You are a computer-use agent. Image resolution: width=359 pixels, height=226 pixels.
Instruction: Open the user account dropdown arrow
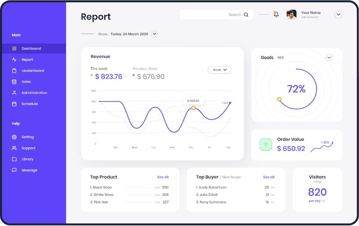[x=338, y=15]
